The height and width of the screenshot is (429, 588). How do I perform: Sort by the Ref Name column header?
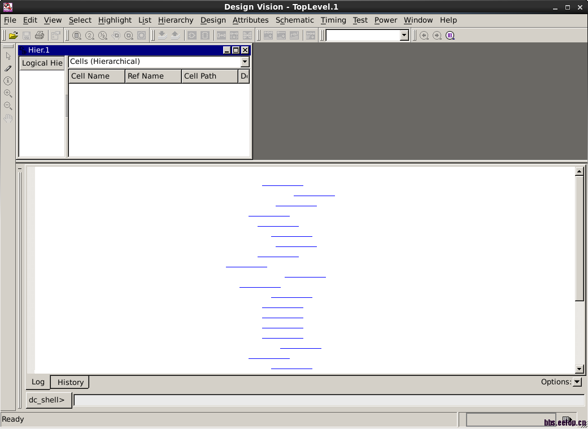[x=153, y=76]
